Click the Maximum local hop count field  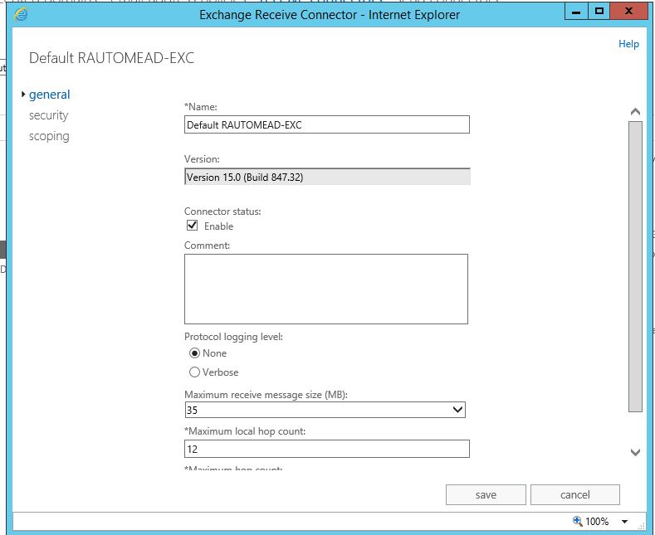click(x=327, y=449)
